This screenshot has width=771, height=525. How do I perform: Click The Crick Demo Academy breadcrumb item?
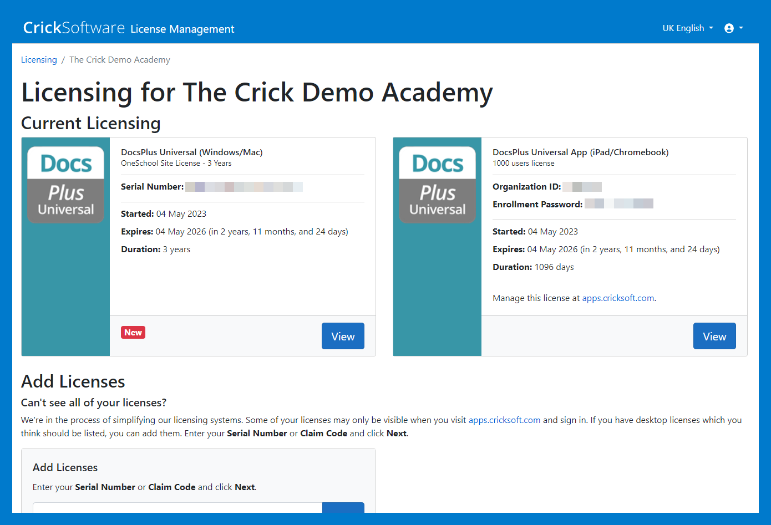click(120, 60)
